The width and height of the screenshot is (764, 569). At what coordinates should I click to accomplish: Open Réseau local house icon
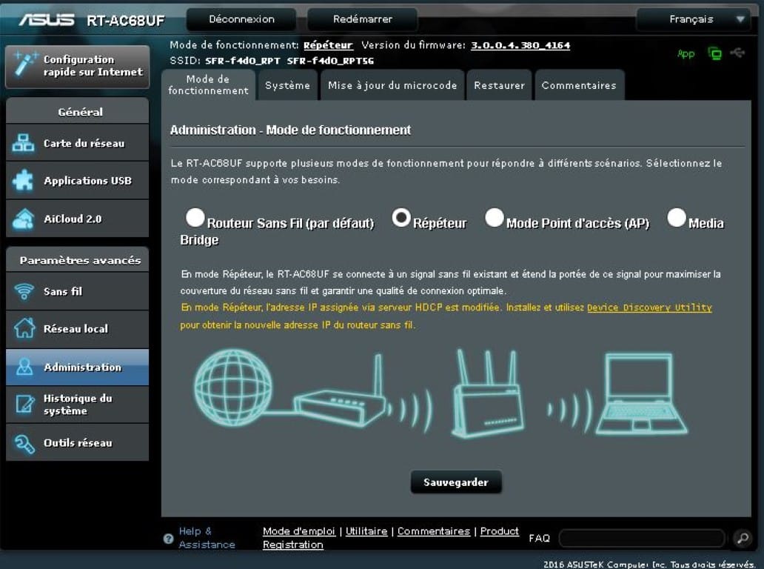tap(24, 328)
